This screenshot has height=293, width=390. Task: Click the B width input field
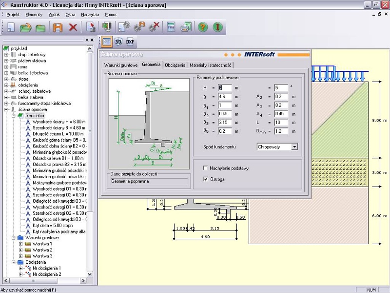(x=225, y=97)
